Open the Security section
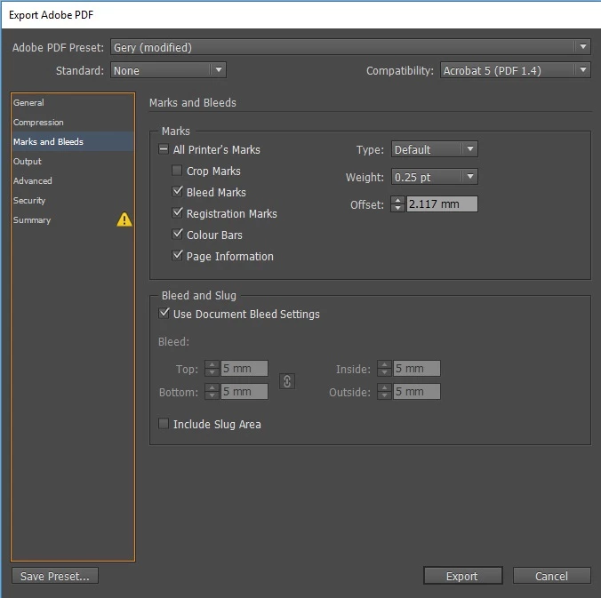The width and height of the screenshot is (601, 598). coord(72,200)
